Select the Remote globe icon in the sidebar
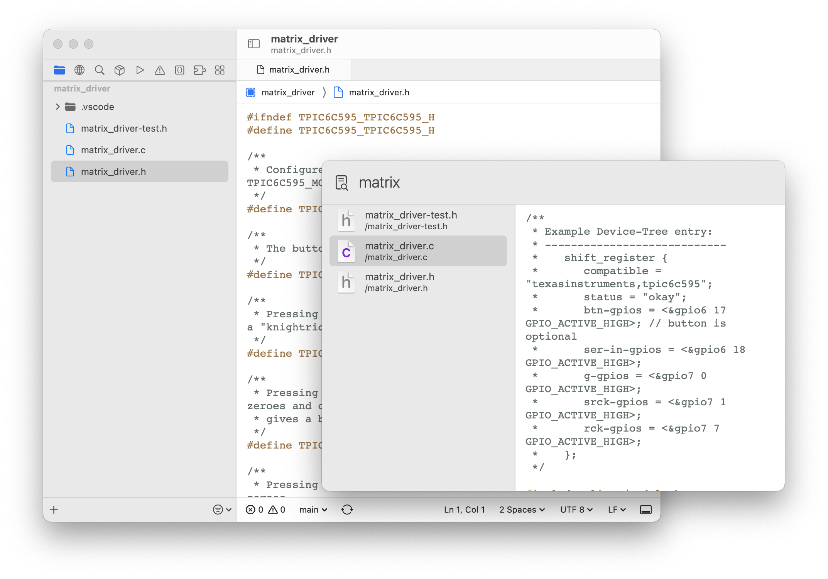This screenshot has height=579, width=828. click(79, 70)
